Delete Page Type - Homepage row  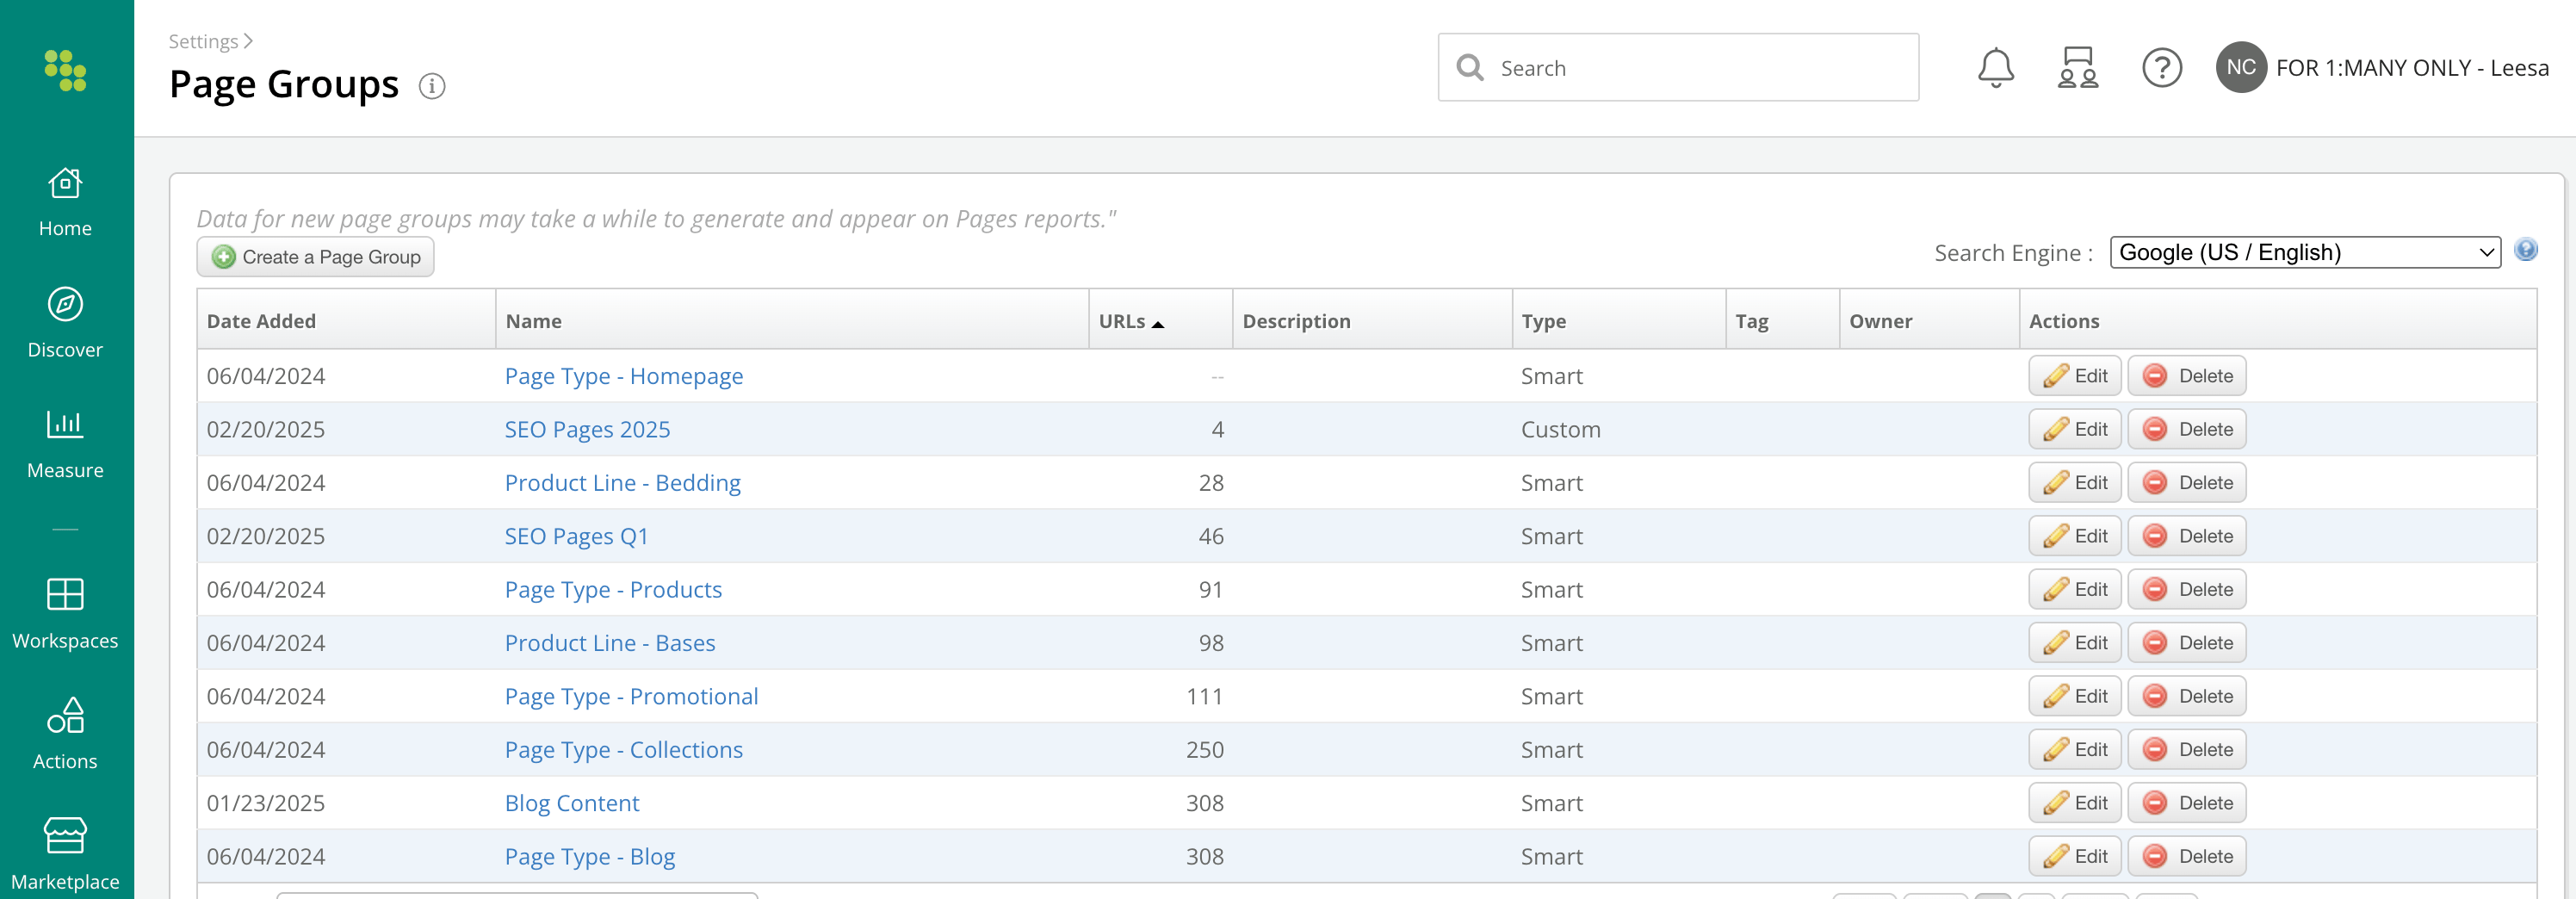point(2187,376)
